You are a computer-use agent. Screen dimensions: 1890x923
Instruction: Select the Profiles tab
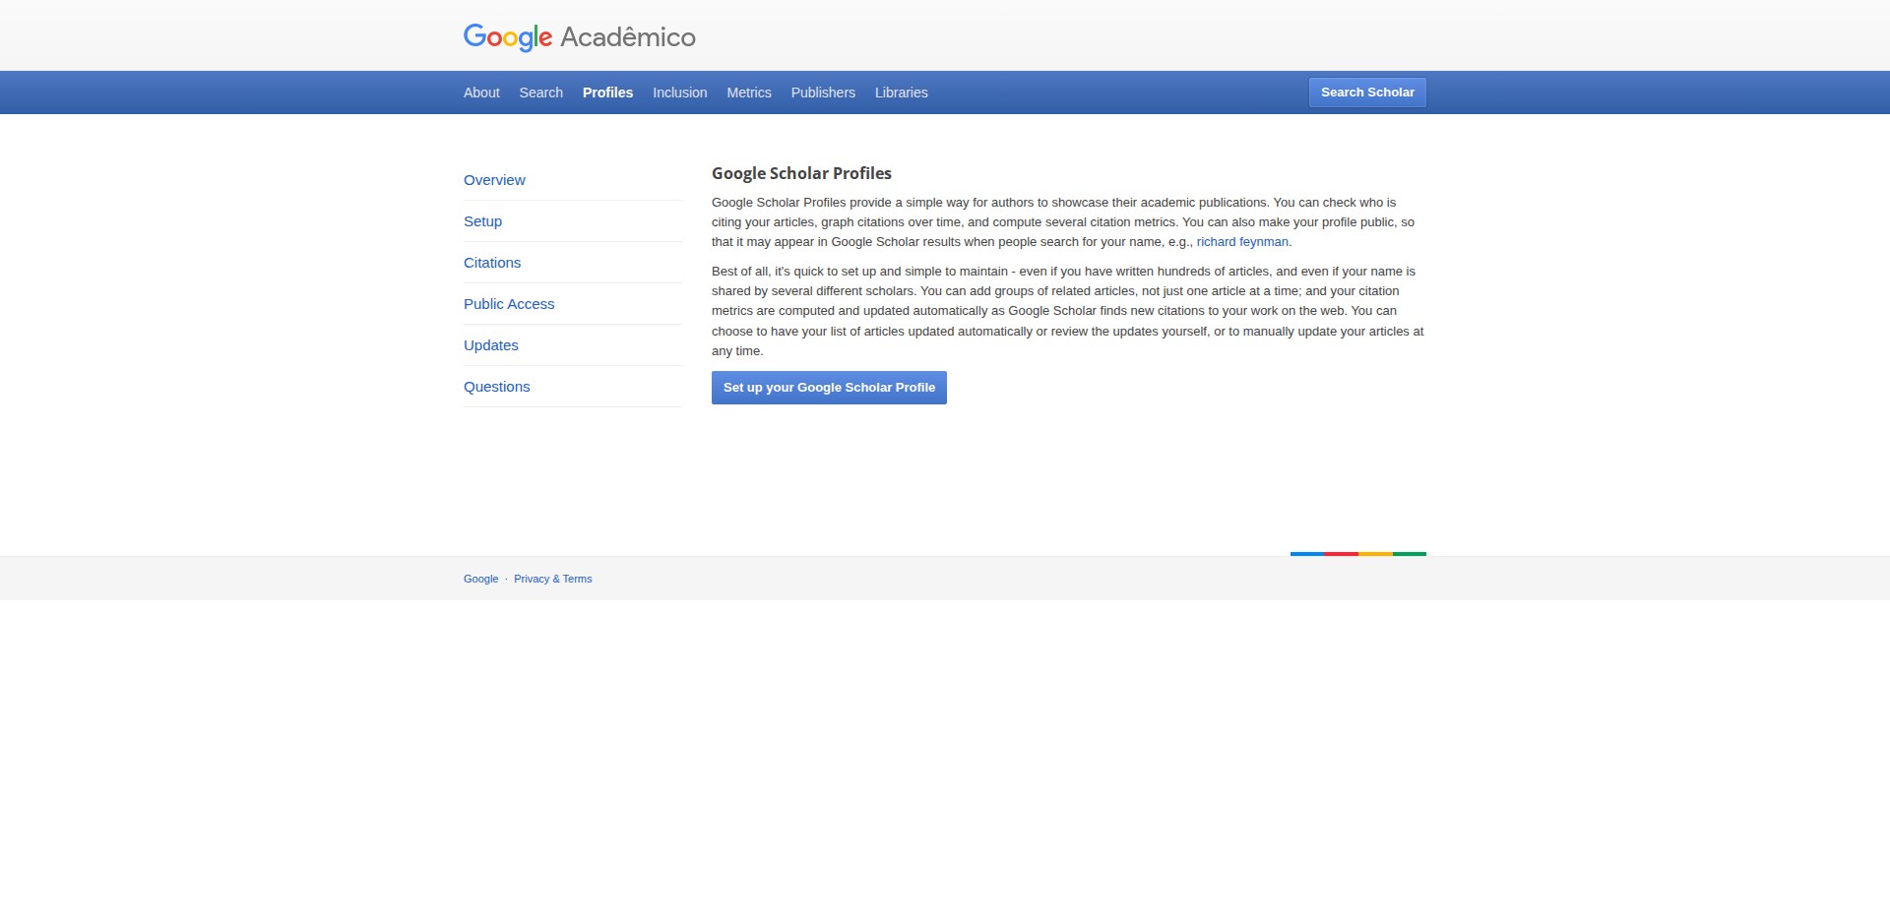click(x=607, y=92)
